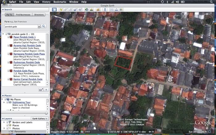Switch to Find Businesses tab
This screenshot has width=216, height=135.
(x=23, y=15)
